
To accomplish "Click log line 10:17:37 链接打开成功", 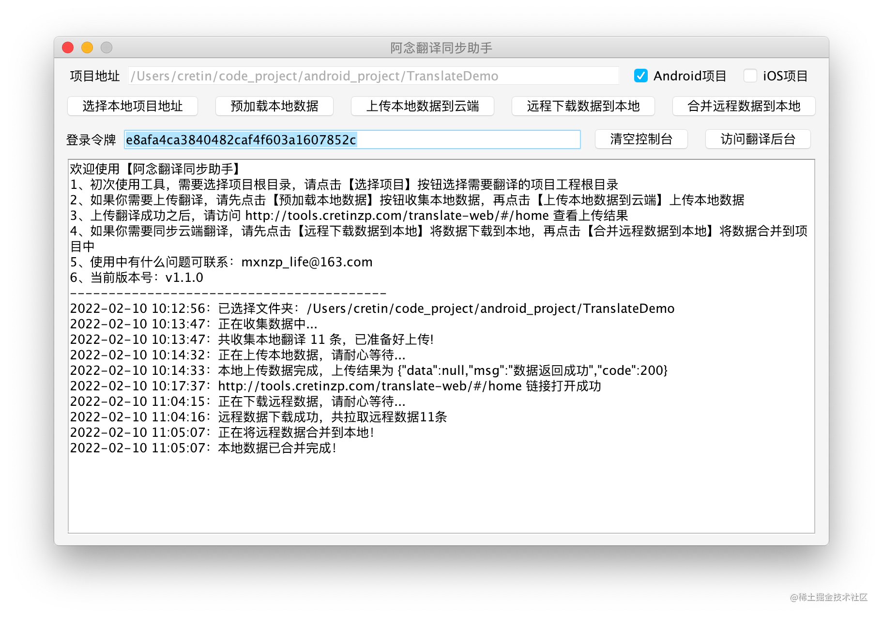I will coord(335,386).
